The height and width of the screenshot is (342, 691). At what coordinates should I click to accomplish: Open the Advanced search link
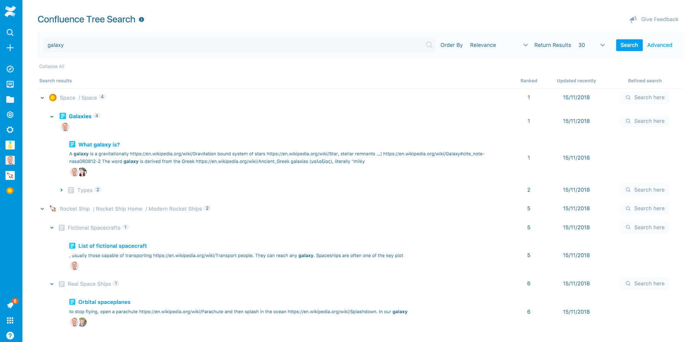pyautogui.click(x=659, y=45)
